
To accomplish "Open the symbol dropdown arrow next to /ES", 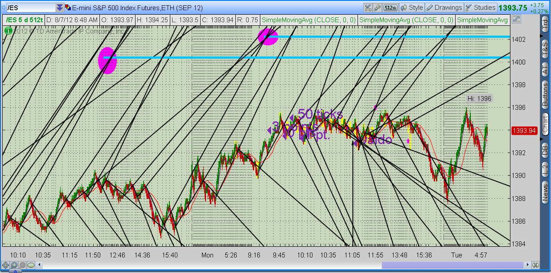I will point(59,8).
